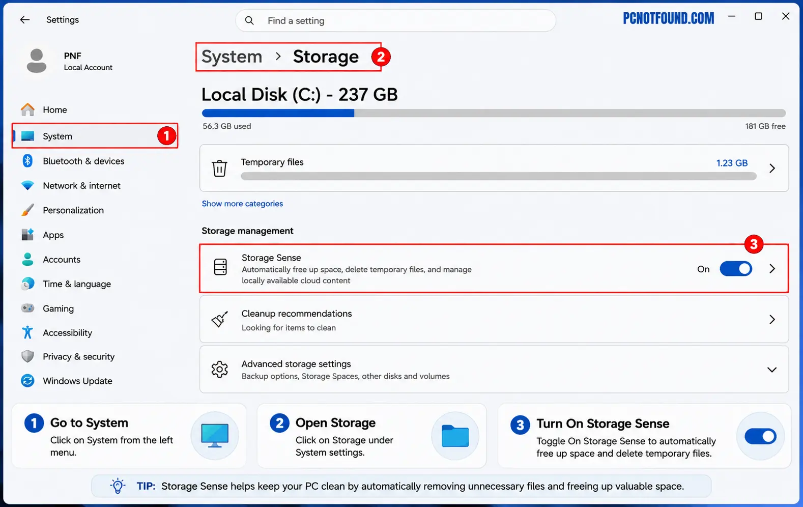This screenshot has width=803, height=507.
Task: Click the Temporary files usage bar
Action: (x=499, y=176)
